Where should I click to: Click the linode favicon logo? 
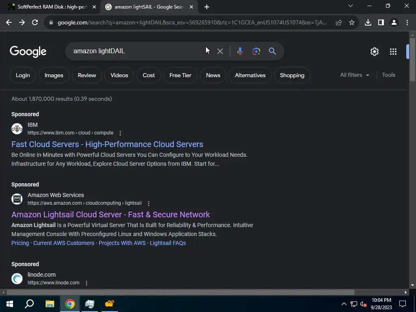17,279
